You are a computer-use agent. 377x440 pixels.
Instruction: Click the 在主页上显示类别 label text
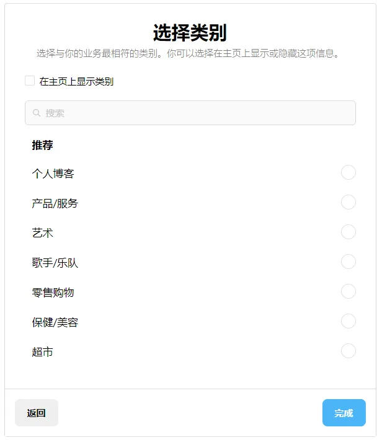(x=76, y=81)
